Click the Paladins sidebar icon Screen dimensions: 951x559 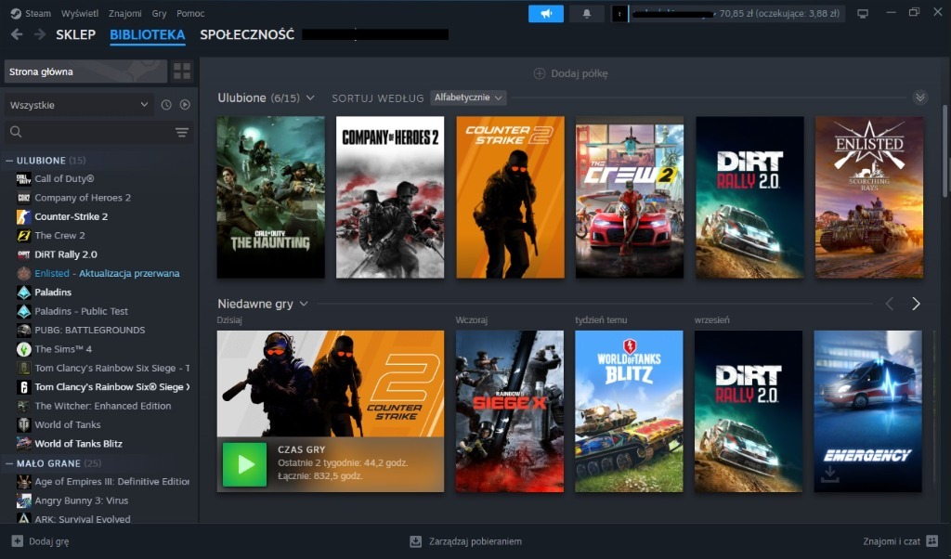(23, 292)
